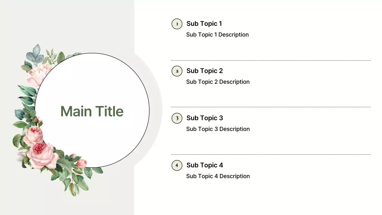Click the Main Title text
This screenshot has width=382, height=215.
pyautogui.click(x=92, y=111)
